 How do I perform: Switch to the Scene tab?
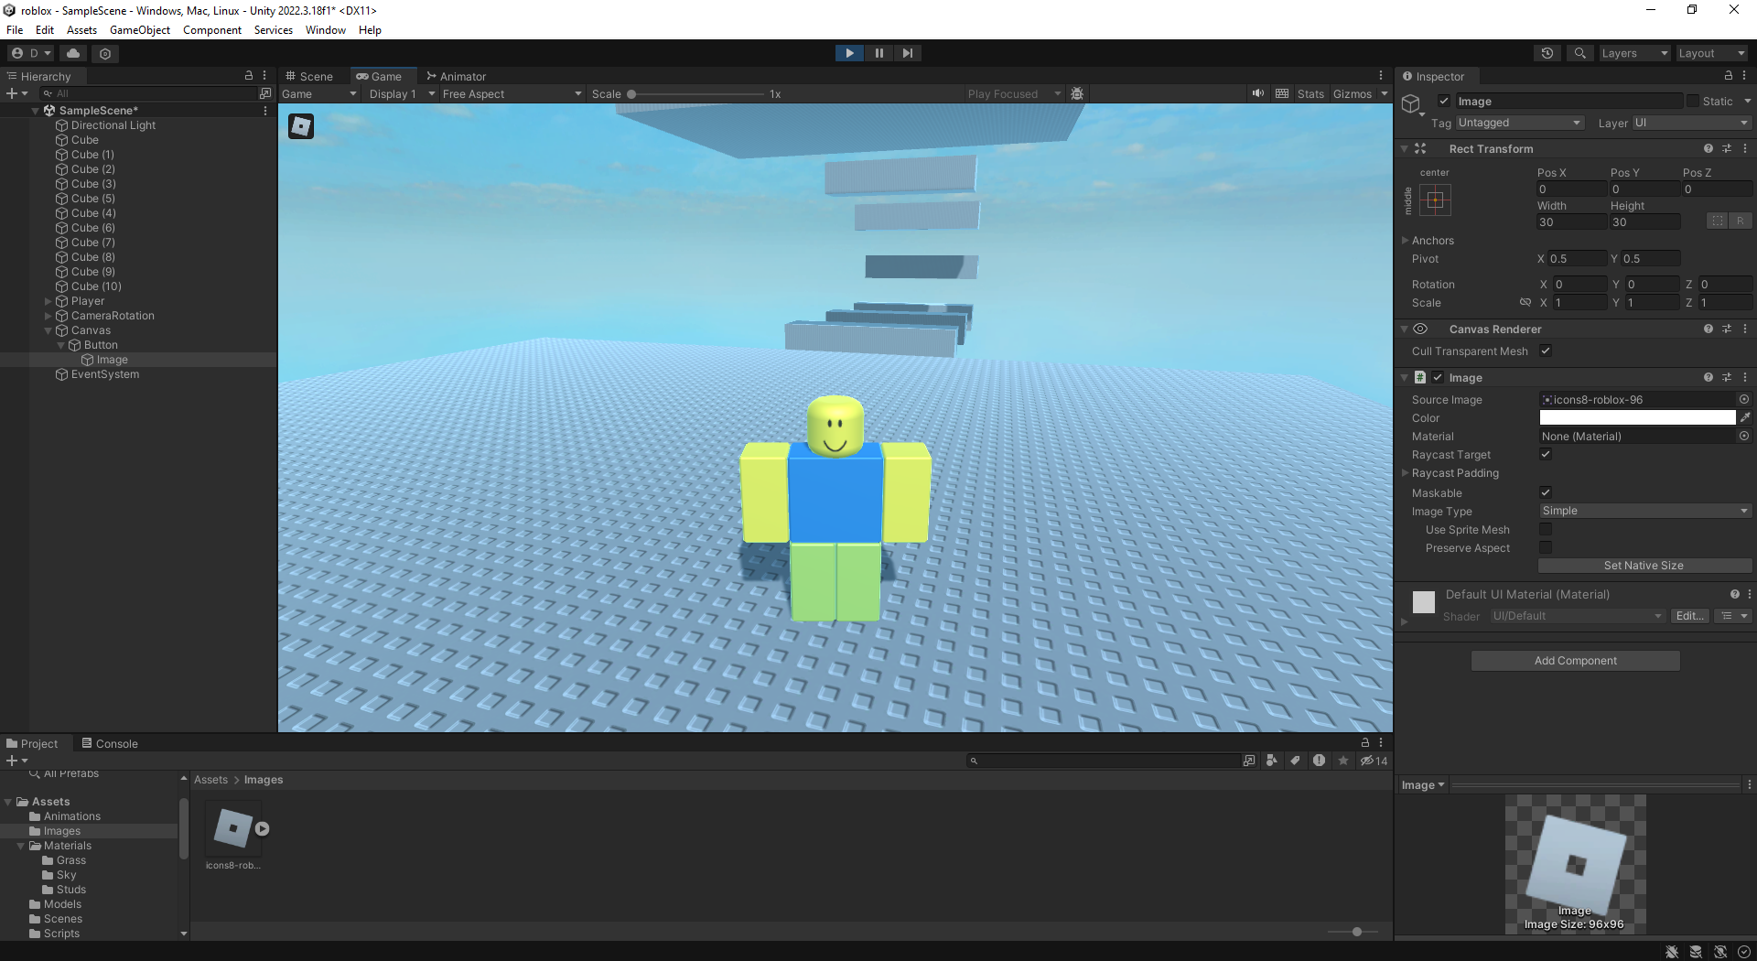309,76
